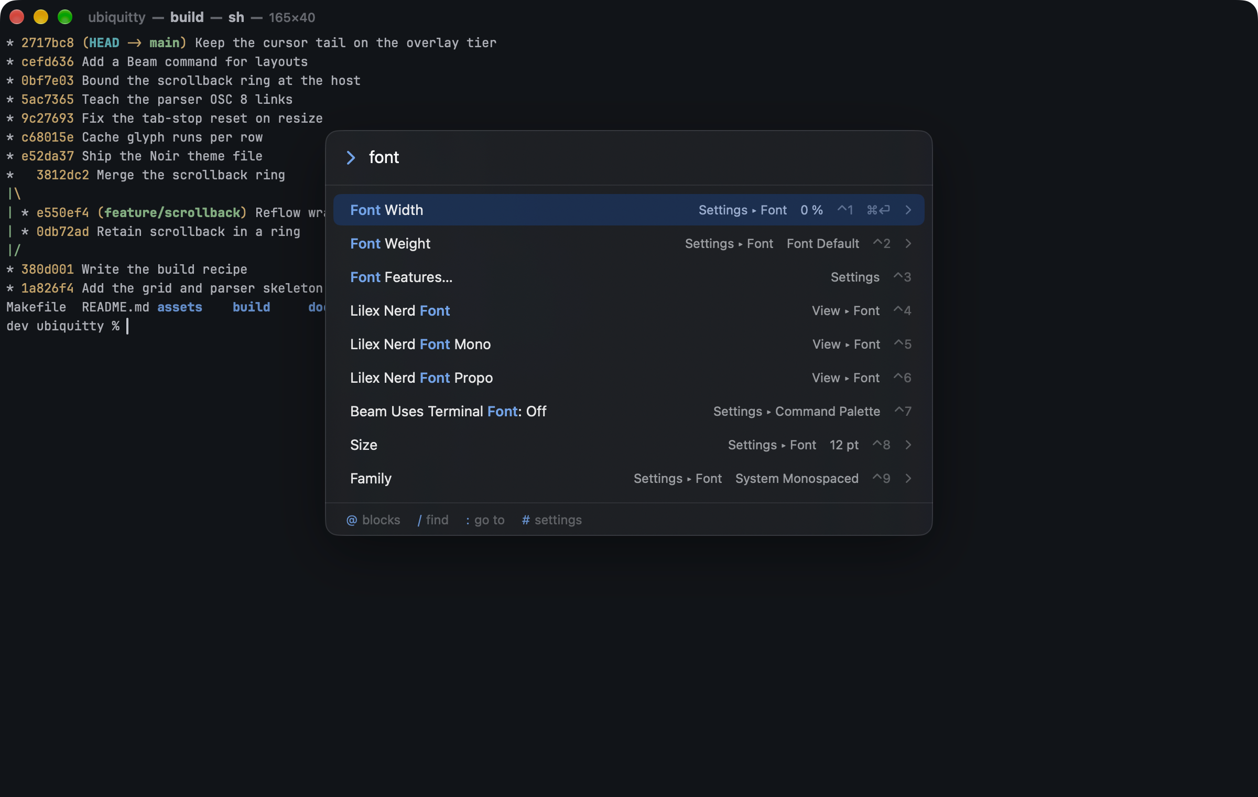Expand the Size row chevron
This screenshot has width=1258, height=797.
[908, 445]
